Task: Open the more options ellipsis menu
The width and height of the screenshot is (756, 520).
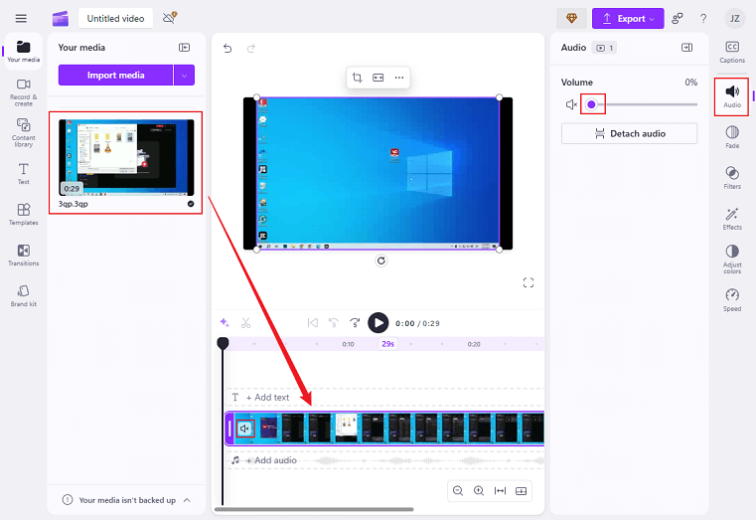Action: coord(399,78)
